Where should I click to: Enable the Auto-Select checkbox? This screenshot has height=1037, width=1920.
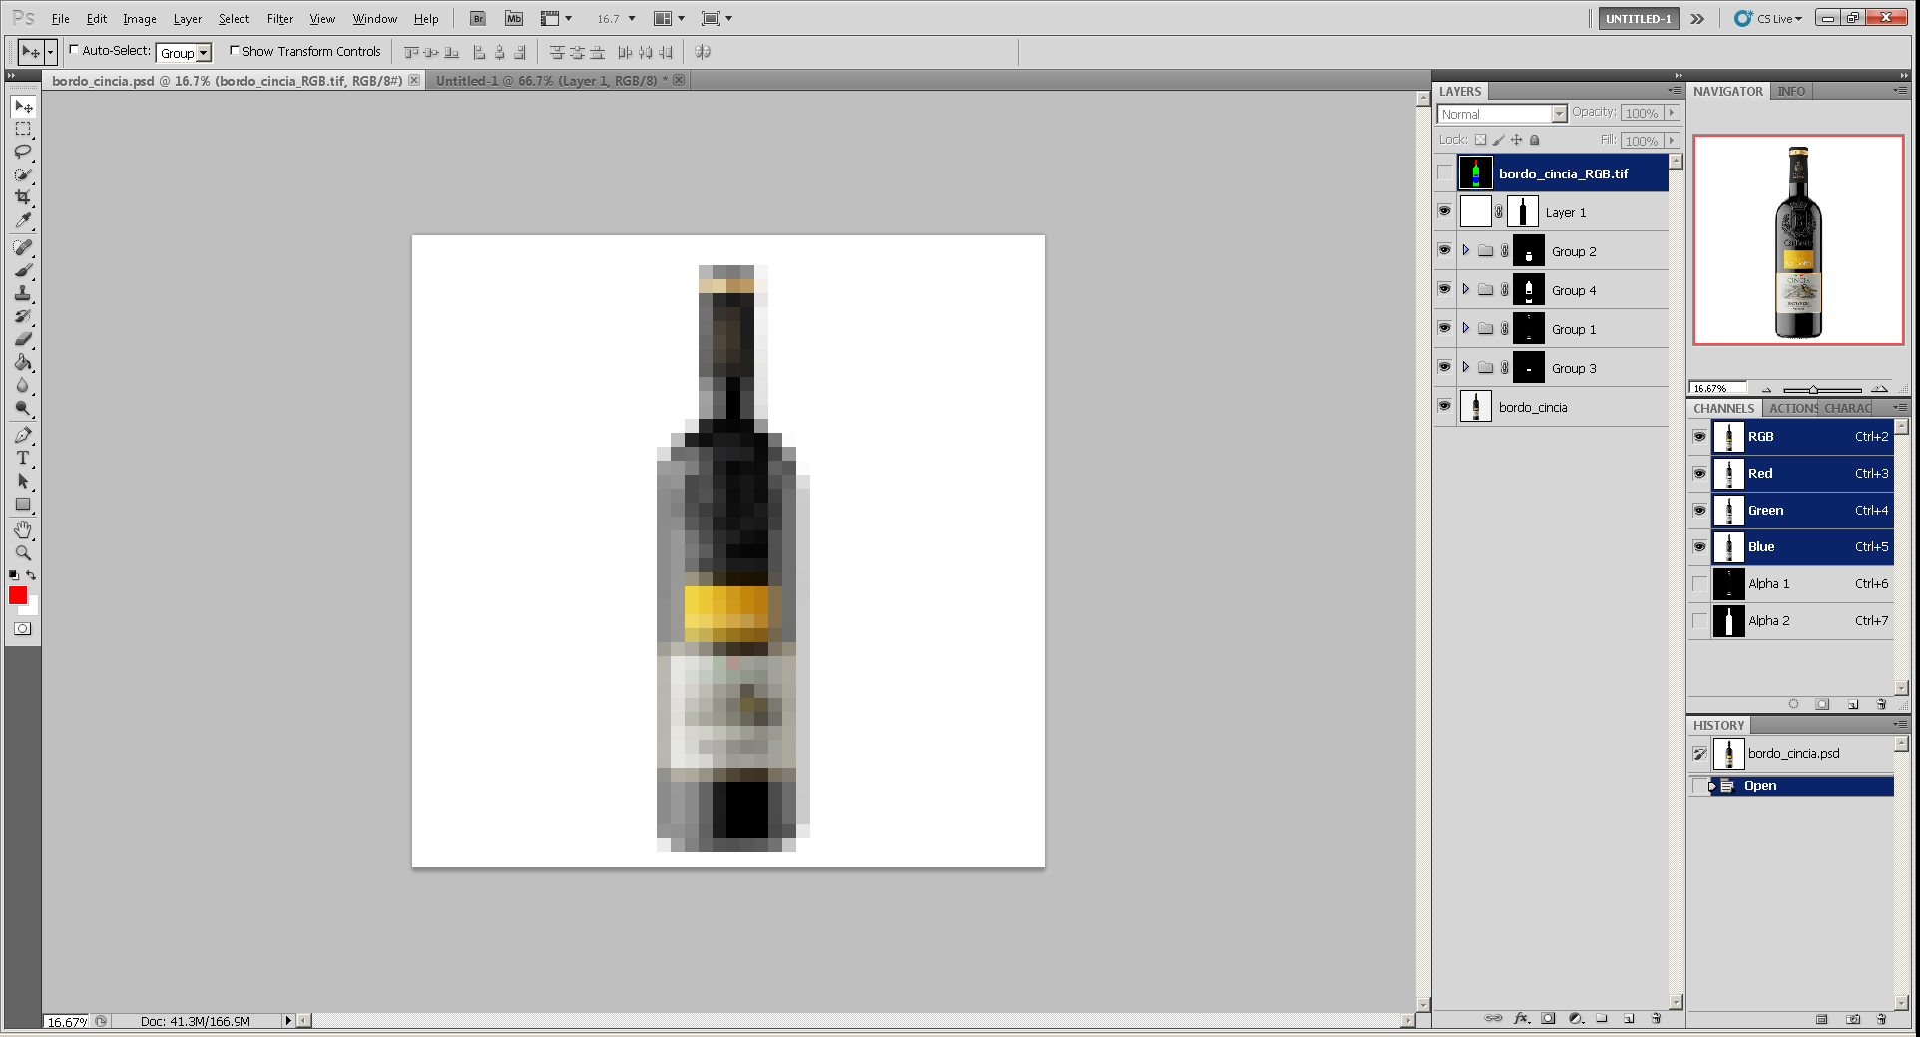point(74,50)
